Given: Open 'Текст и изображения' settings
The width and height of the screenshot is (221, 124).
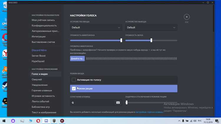Looking at the screenshot, I should [x=44, y=113].
